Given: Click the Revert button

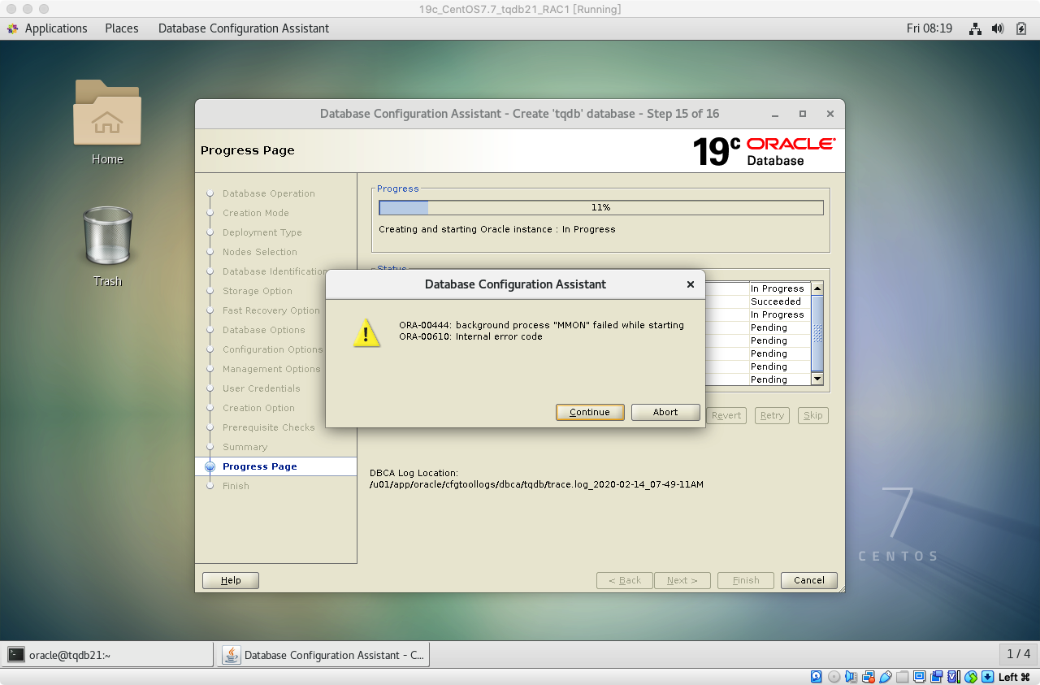Looking at the screenshot, I should (726, 415).
